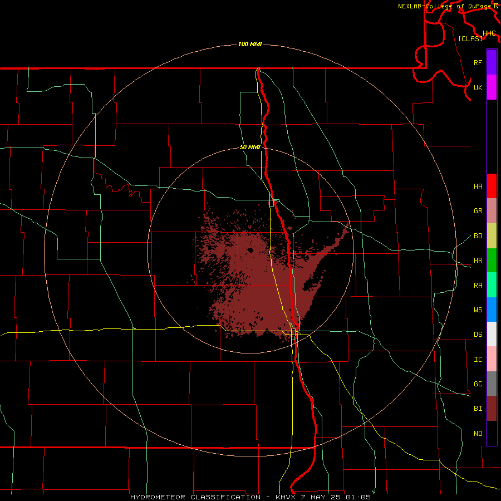Image resolution: width=501 pixels, height=501 pixels.
Task: Click the WS blue legend swatch
Action: (x=492, y=310)
